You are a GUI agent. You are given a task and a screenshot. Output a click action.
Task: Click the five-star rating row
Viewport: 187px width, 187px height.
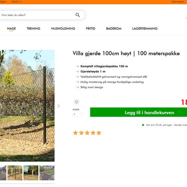[x=87, y=133]
